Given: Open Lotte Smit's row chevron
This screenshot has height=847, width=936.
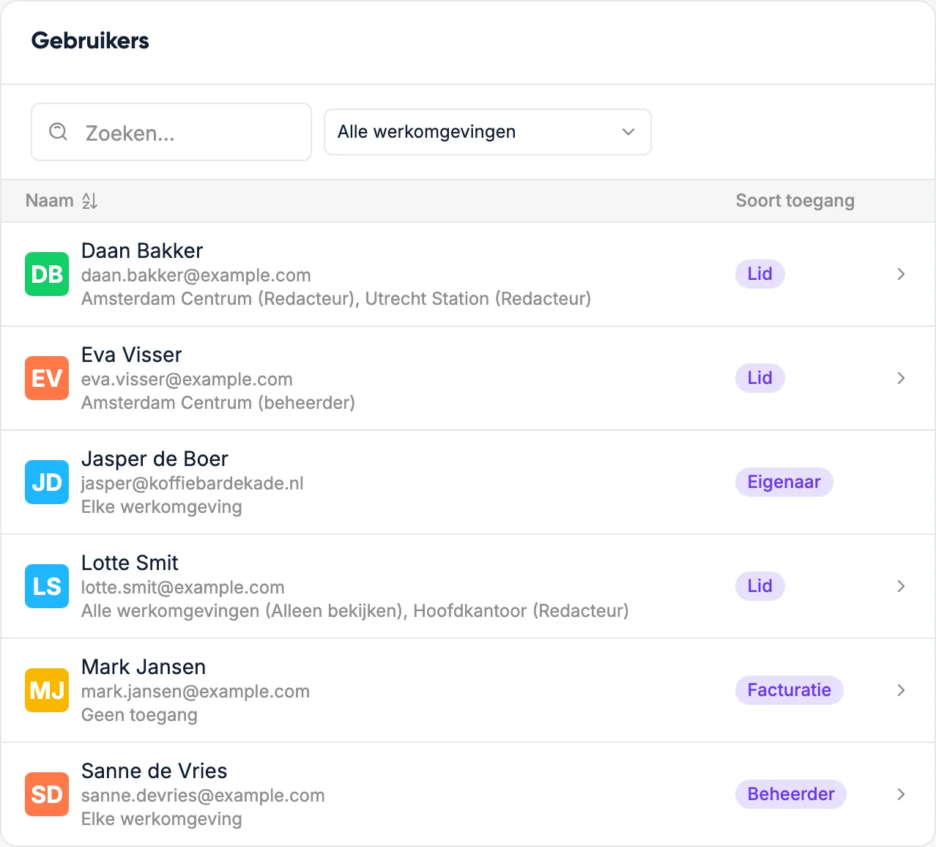Looking at the screenshot, I should pos(901,586).
